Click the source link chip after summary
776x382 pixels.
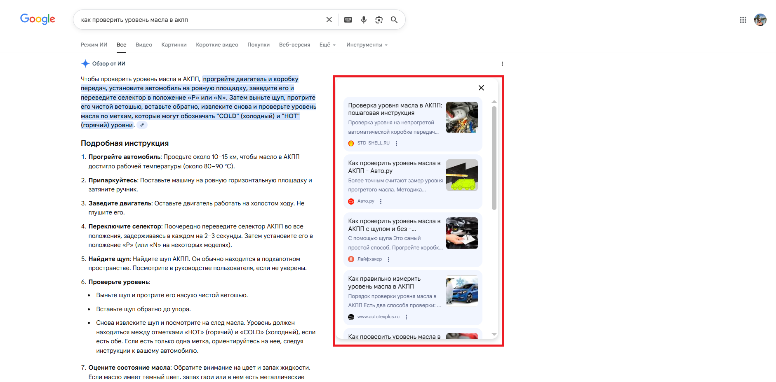(142, 125)
